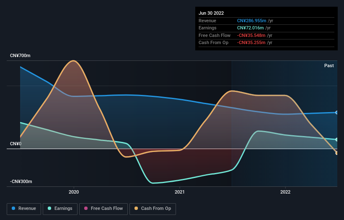Click the teal Earnings endpoint marker
The image size is (344, 220).
pyautogui.click(x=337, y=139)
